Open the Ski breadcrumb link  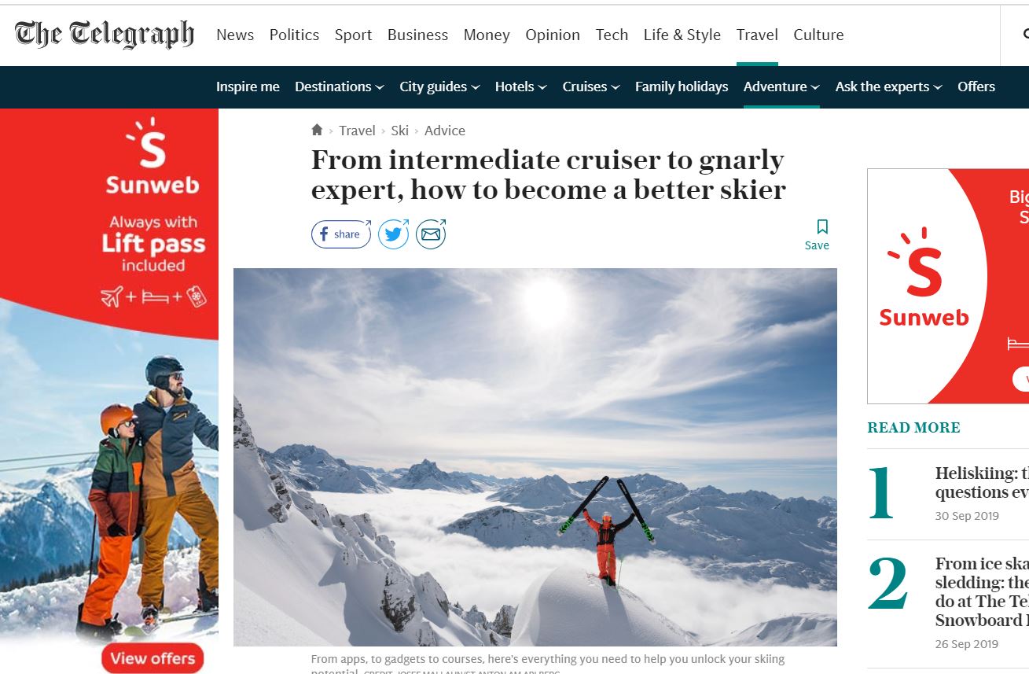[x=399, y=131]
